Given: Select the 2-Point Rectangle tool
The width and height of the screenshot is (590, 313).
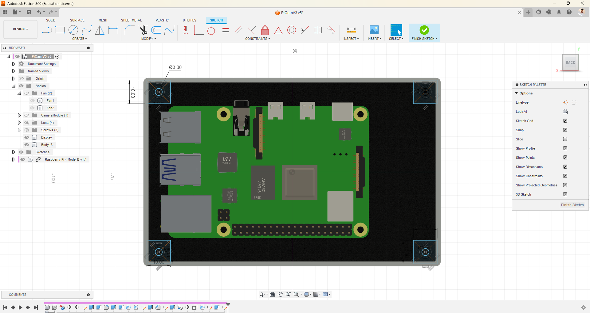Looking at the screenshot, I should pos(60,30).
